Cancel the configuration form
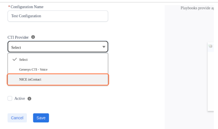218x129 pixels. tap(17, 118)
